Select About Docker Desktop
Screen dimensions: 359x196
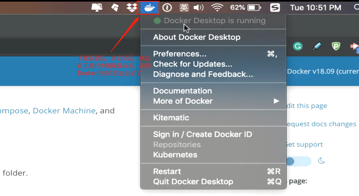[x=213, y=37]
